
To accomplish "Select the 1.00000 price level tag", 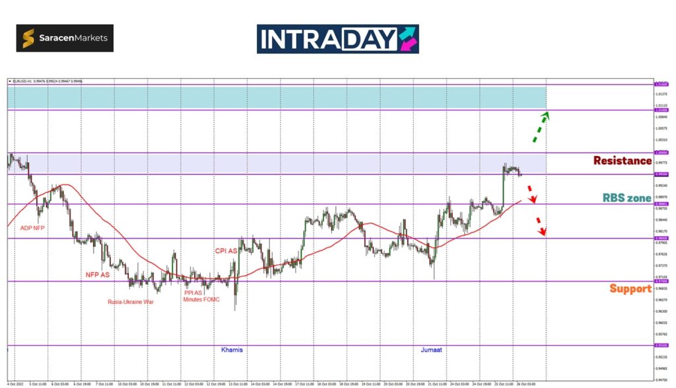I will (659, 153).
